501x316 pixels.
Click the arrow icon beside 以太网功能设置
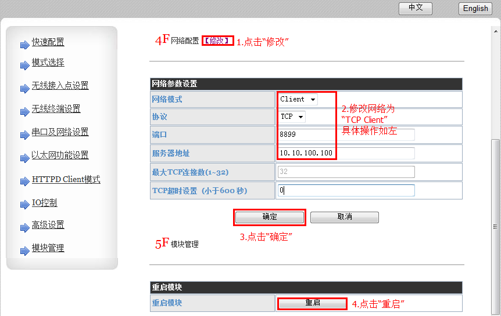coord(24,158)
